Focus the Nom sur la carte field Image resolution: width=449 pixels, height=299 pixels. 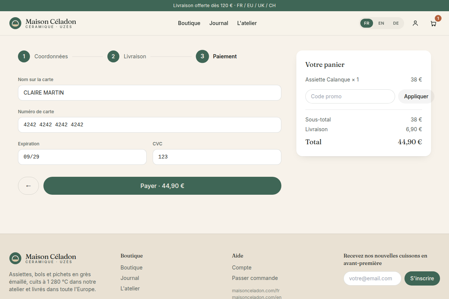tap(150, 93)
